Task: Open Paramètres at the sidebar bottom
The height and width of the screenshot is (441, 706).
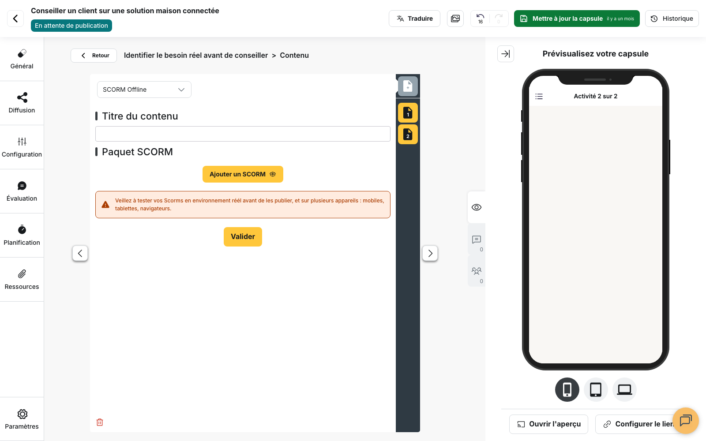Action: point(22,419)
